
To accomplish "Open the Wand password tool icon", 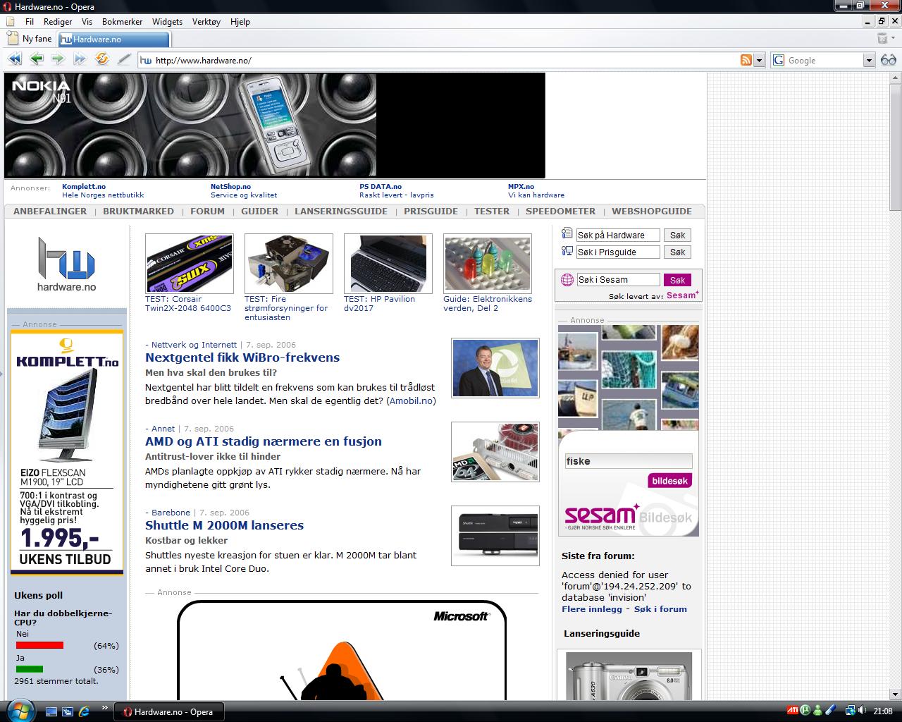I will (x=124, y=60).
